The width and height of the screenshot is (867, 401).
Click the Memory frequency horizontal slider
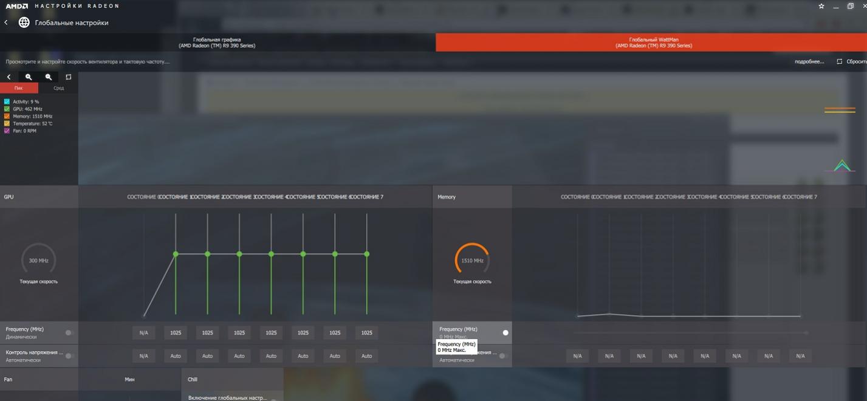690,333
